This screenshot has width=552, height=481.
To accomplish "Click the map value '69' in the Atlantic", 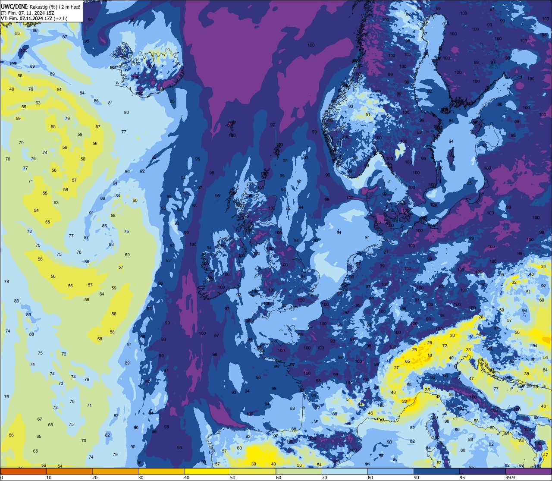I will [127, 255].
